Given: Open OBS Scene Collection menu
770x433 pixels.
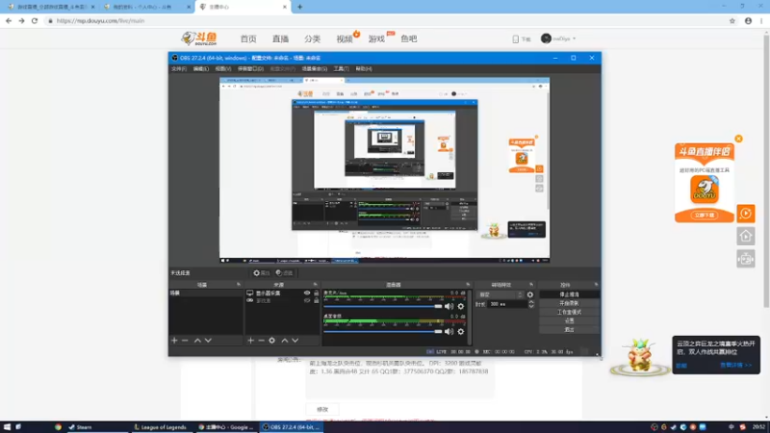Looking at the screenshot, I should 315,68.
